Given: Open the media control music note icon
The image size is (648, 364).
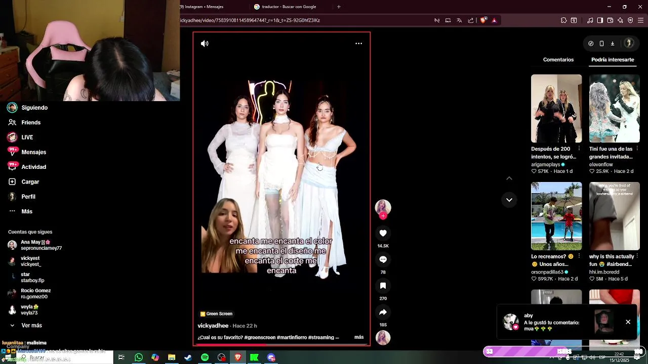Looking at the screenshot, I should [590, 20].
